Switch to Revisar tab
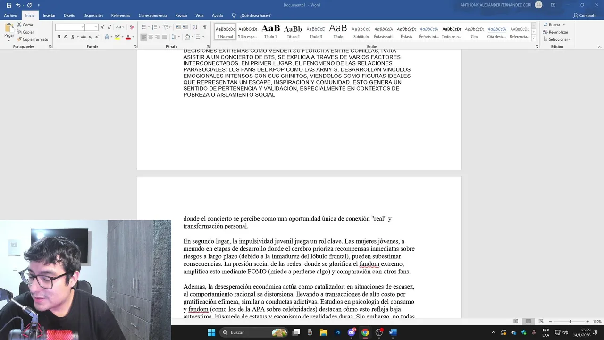The height and width of the screenshot is (340, 604). (x=181, y=15)
